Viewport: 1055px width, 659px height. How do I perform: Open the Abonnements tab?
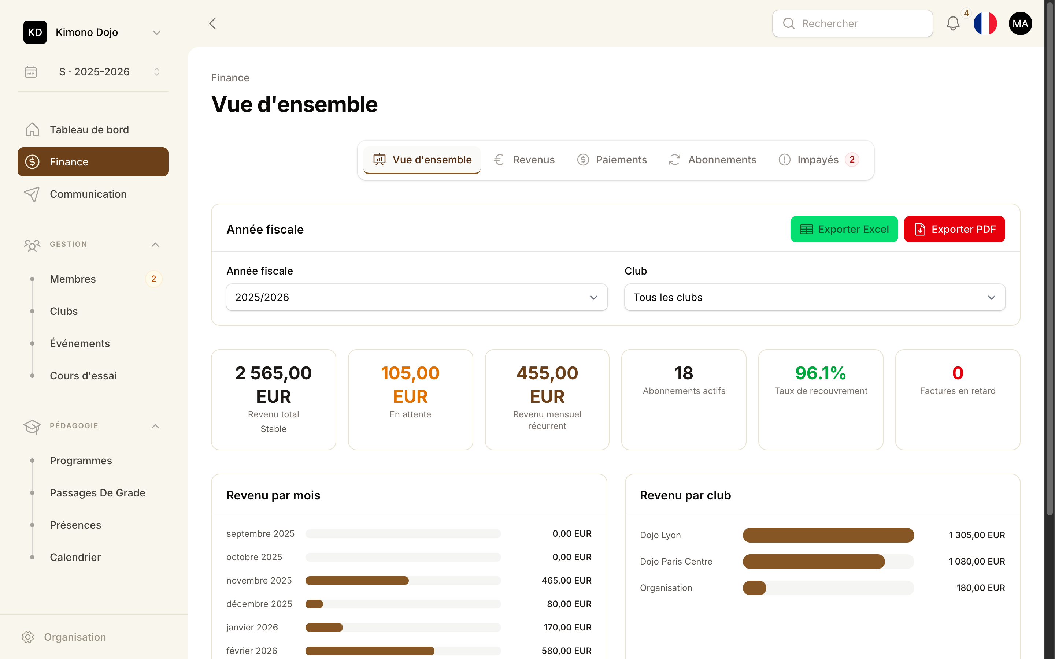click(712, 160)
